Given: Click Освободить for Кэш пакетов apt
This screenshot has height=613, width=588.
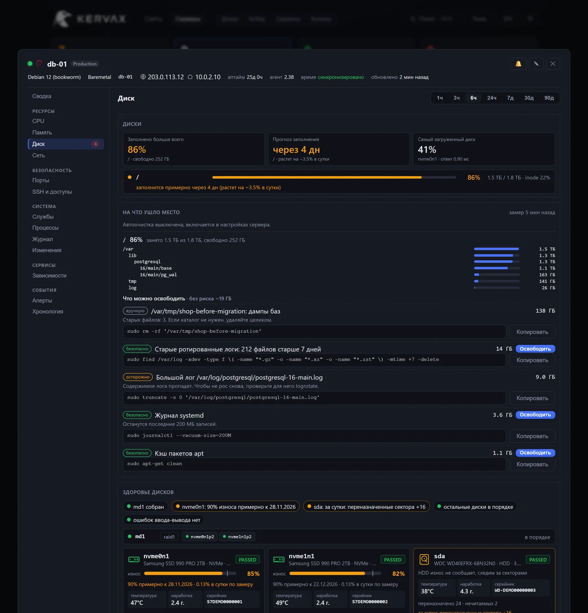Looking at the screenshot, I should tap(535, 453).
